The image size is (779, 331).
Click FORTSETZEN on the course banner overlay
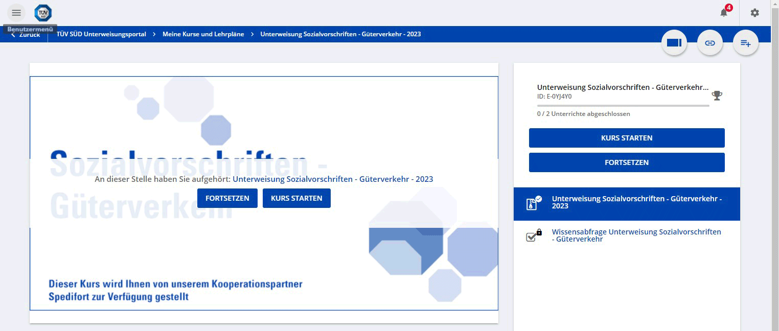pos(227,198)
